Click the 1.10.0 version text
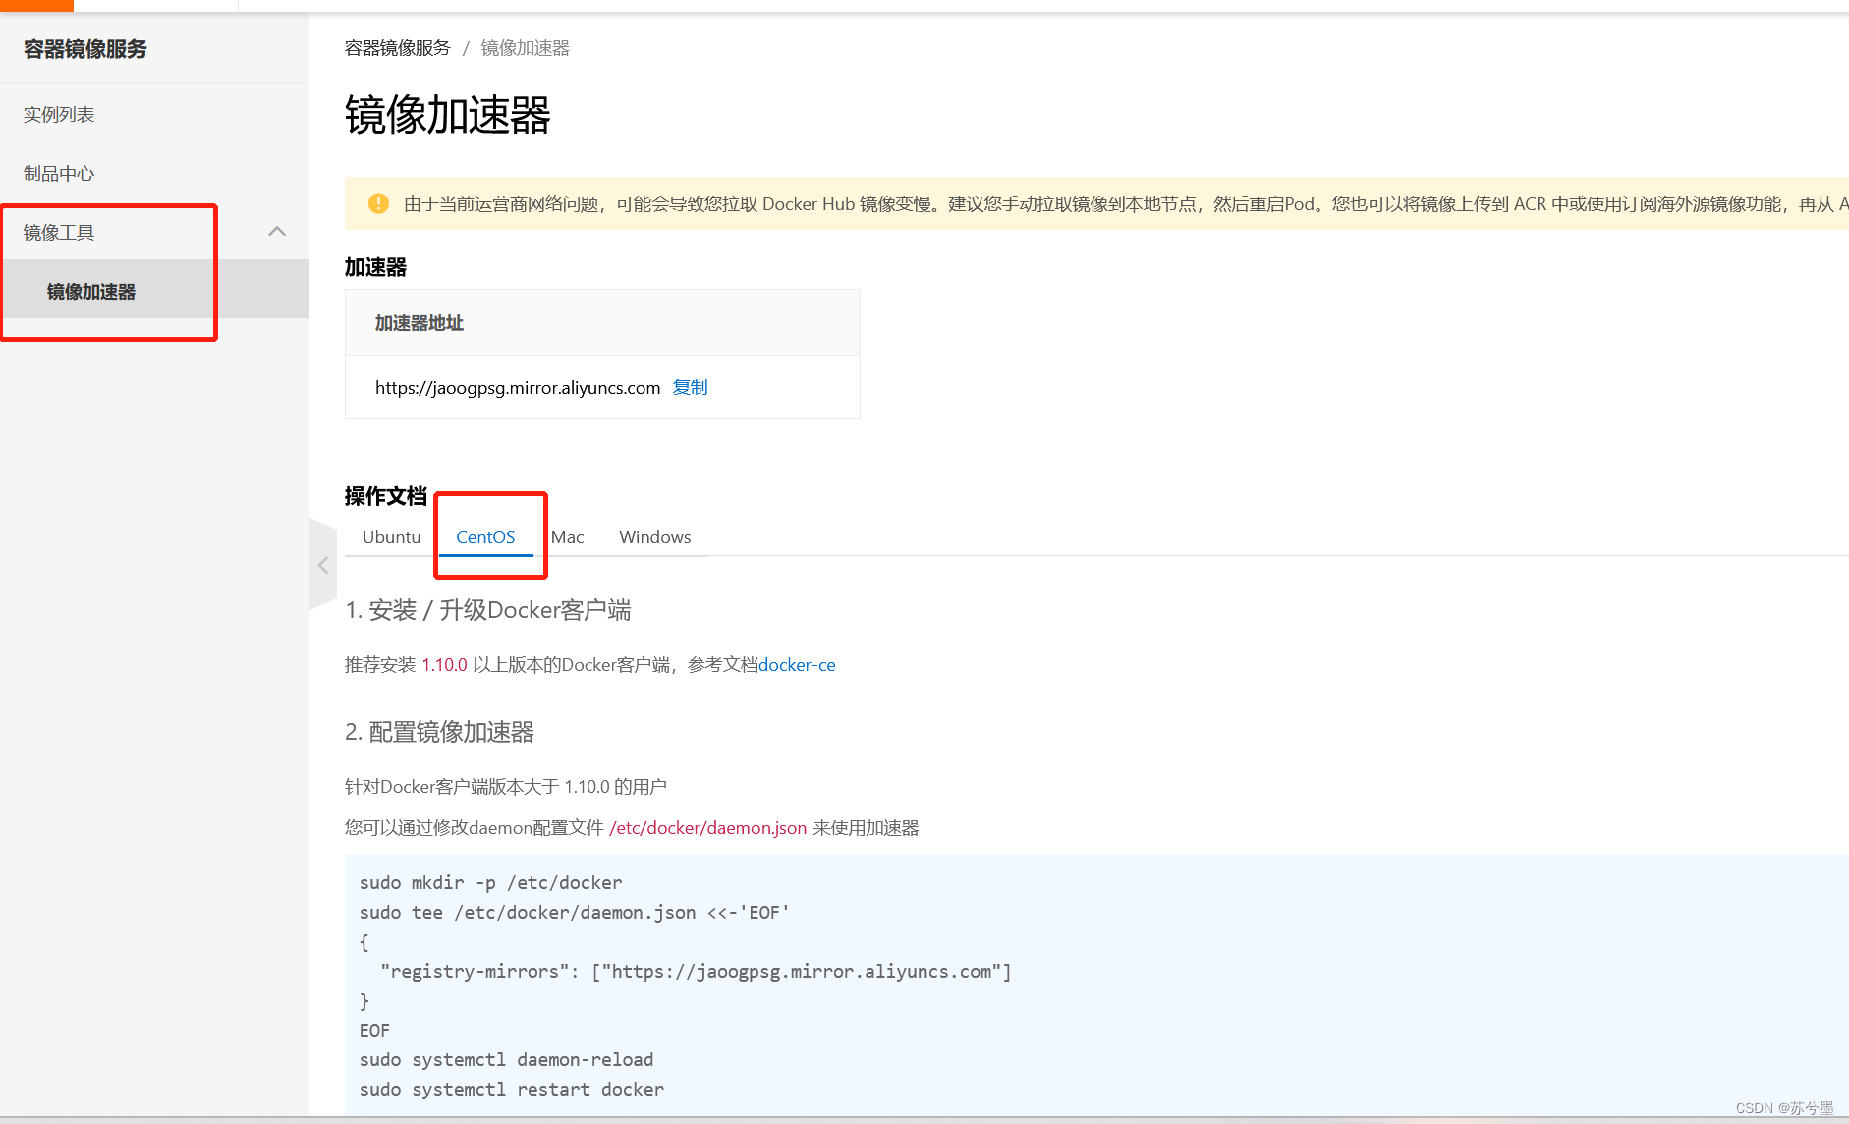Viewport: 1849px width, 1124px height. coord(444,665)
